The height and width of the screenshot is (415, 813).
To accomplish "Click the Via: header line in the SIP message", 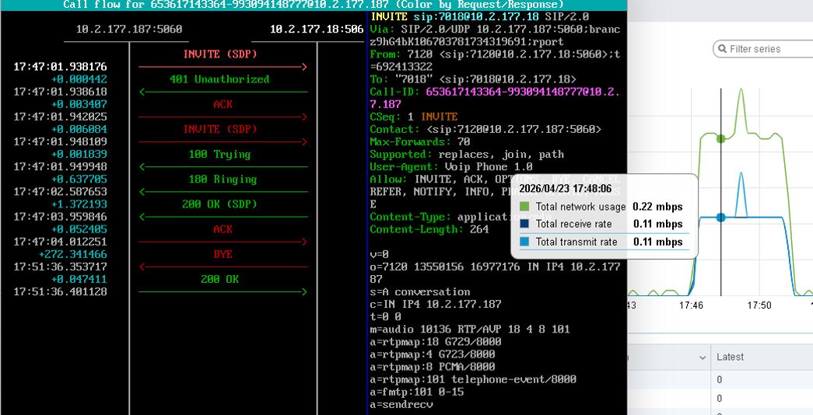I will point(495,30).
